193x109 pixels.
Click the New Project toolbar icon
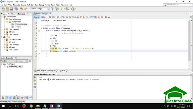pos(7,9)
